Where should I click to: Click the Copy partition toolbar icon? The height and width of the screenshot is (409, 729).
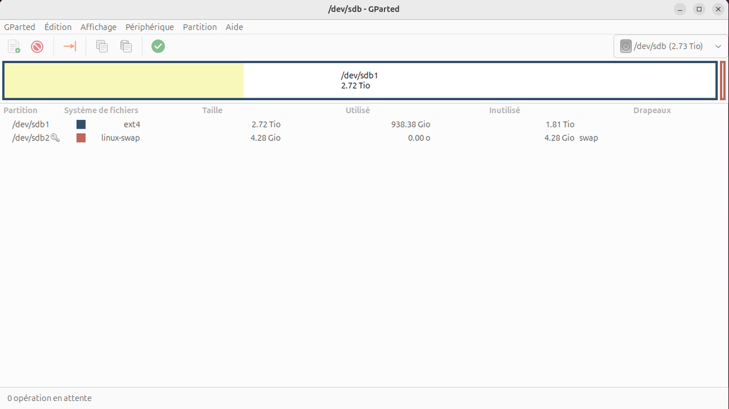tap(102, 47)
